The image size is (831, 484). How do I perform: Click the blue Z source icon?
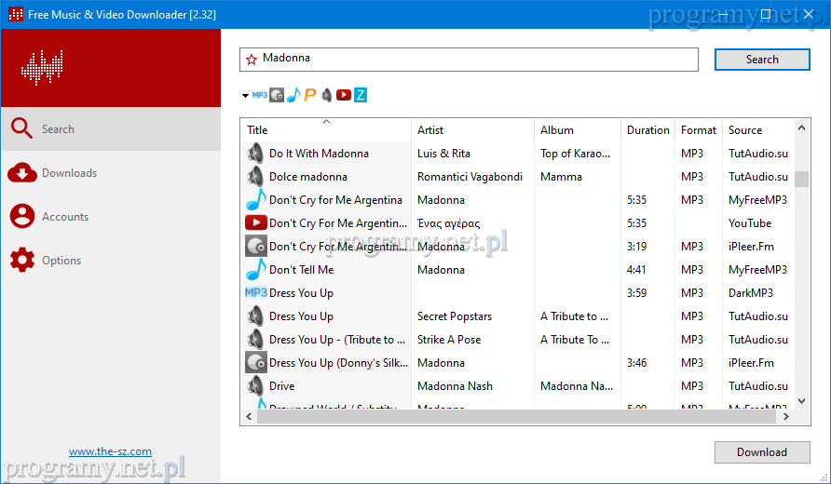[361, 95]
